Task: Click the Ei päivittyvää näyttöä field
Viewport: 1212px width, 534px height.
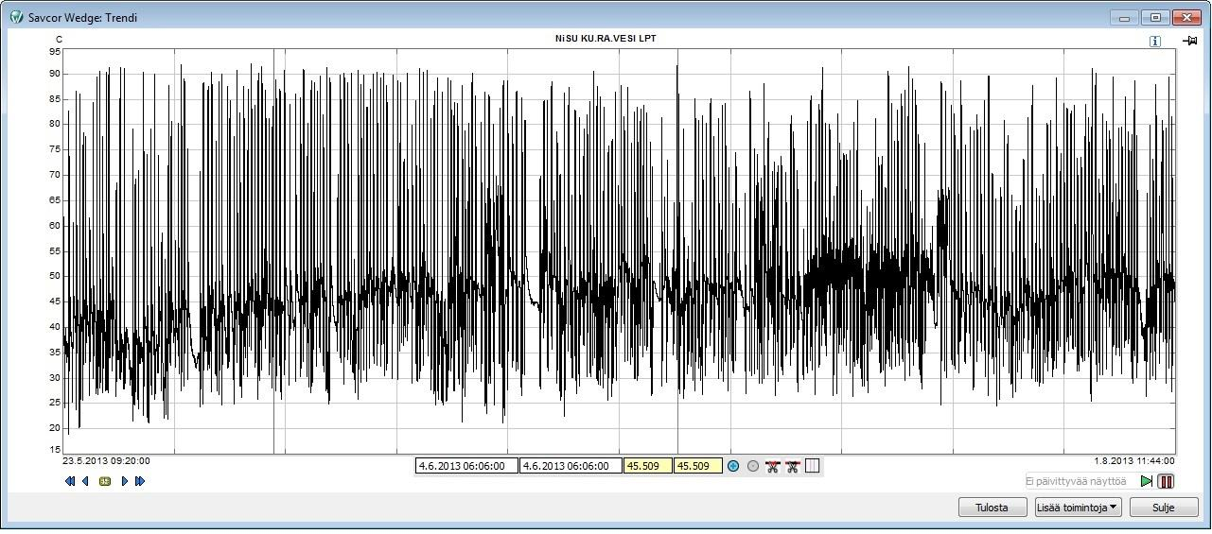Action: pos(1080,481)
